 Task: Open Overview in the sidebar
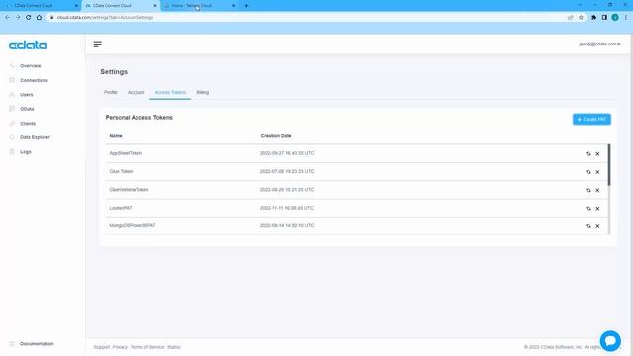point(31,66)
